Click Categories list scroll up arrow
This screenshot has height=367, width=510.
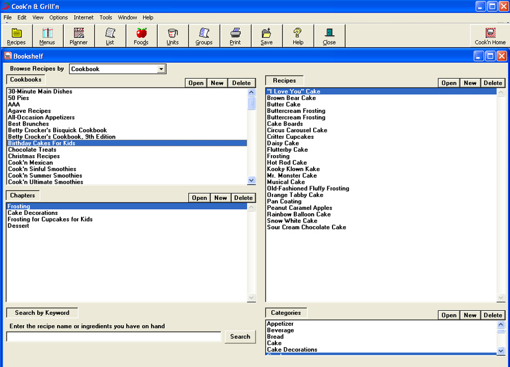click(501, 324)
